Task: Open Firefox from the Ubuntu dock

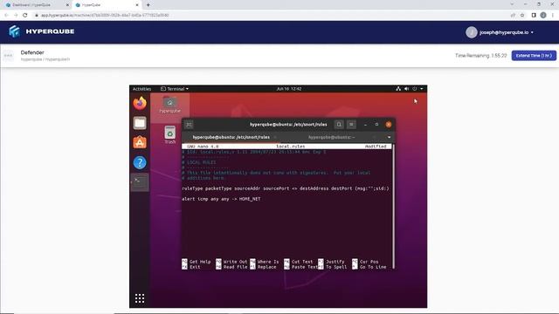Action: click(x=140, y=103)
